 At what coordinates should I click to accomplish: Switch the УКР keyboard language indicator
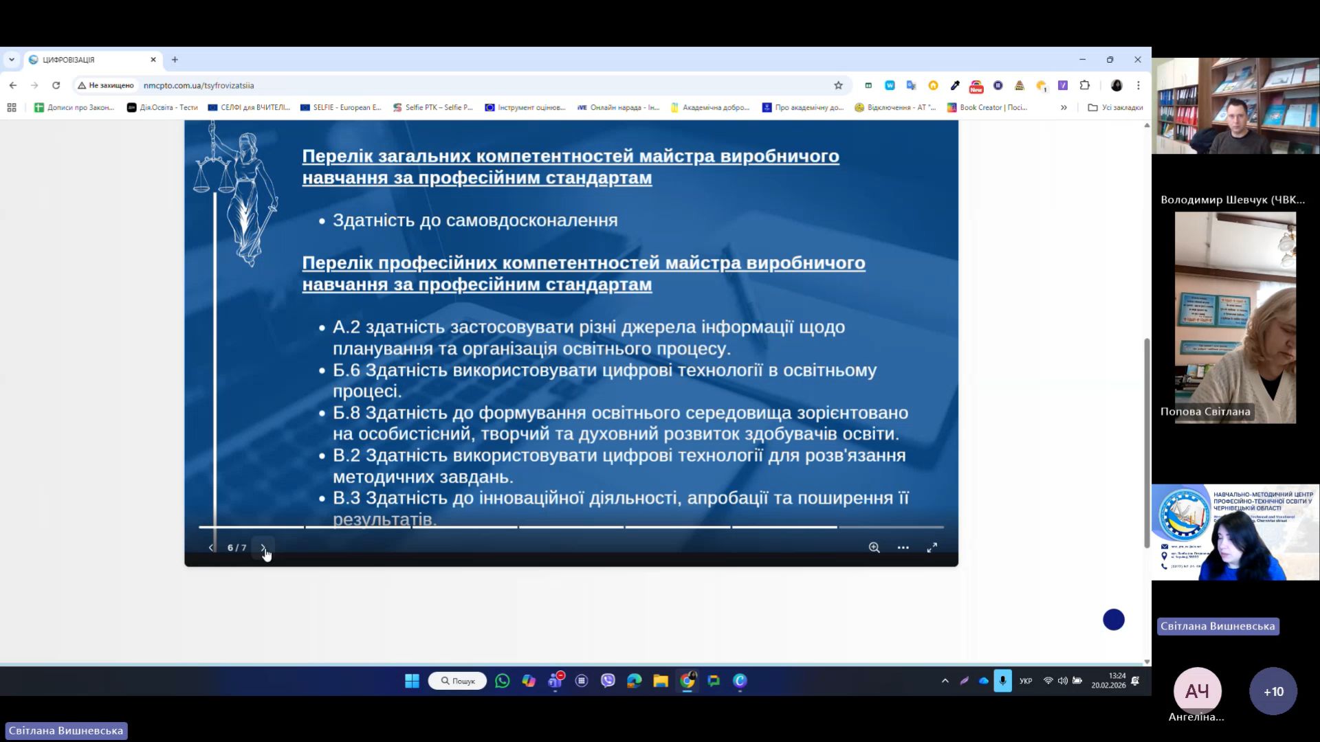pos(1025,681)
